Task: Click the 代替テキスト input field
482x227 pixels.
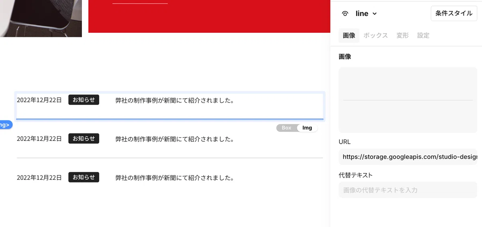Action: coord(408,190)
